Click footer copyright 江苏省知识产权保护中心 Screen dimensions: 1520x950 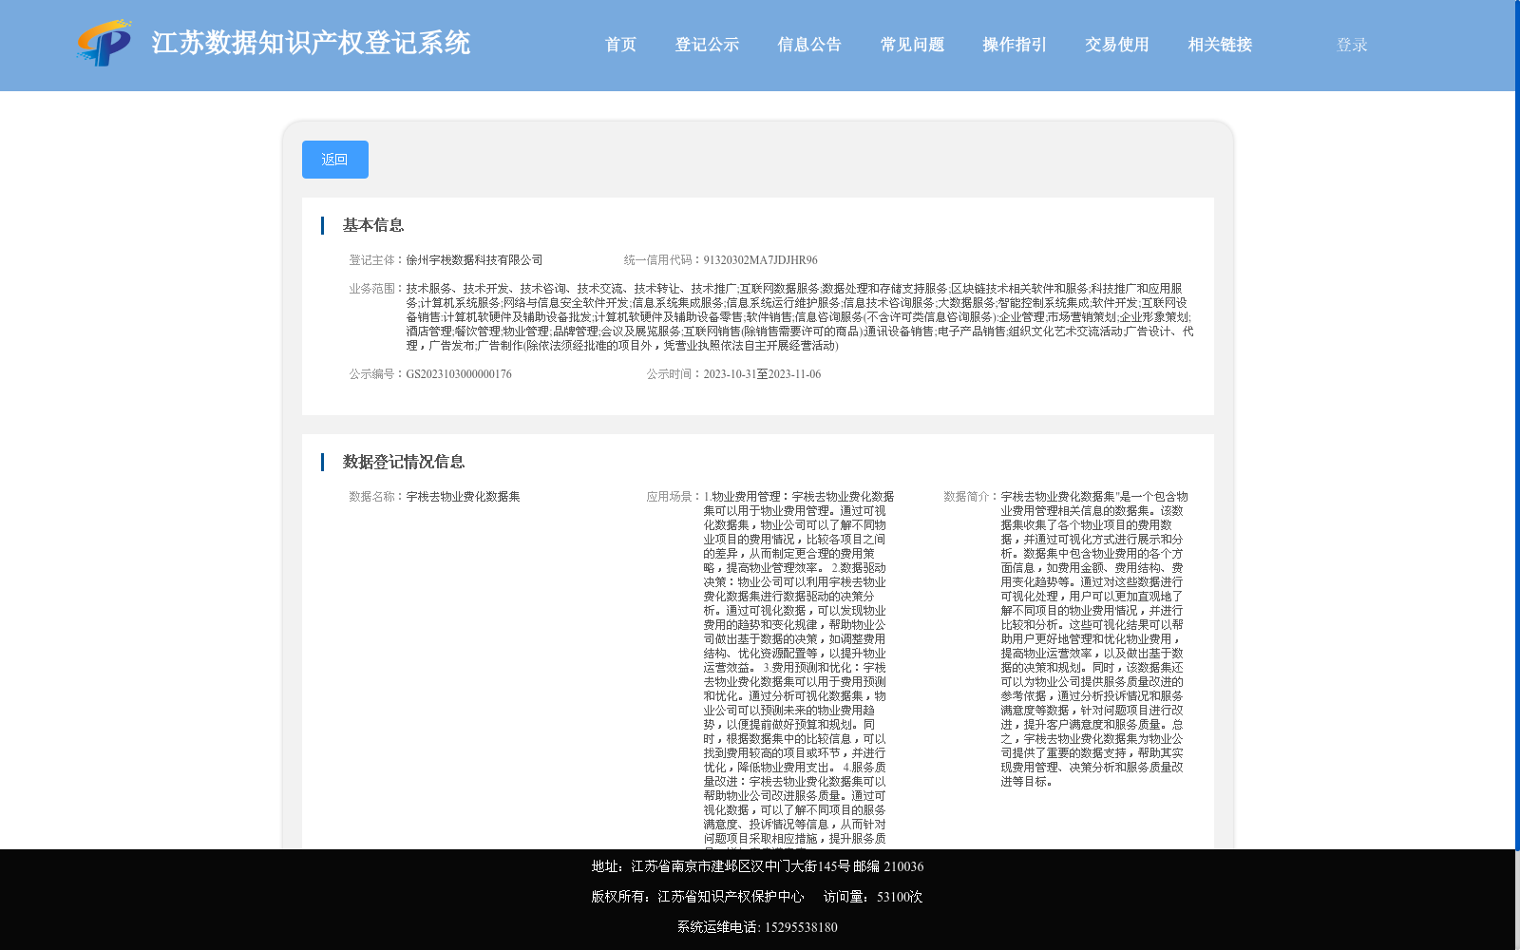pyautogui.click(x=731, y=897)
